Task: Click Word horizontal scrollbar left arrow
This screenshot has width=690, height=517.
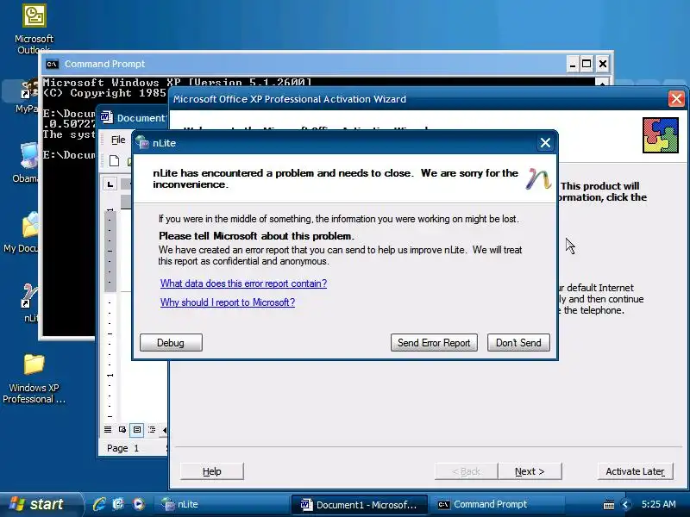Action: pyautogui.click(x=164, y=430)
